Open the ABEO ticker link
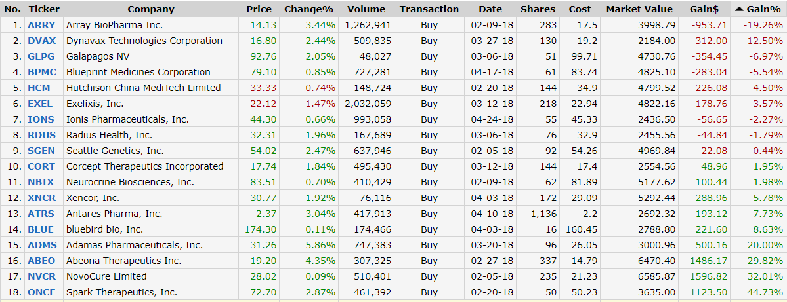Image resolution: width=787 pixels, height=302 pixels. 41,261
